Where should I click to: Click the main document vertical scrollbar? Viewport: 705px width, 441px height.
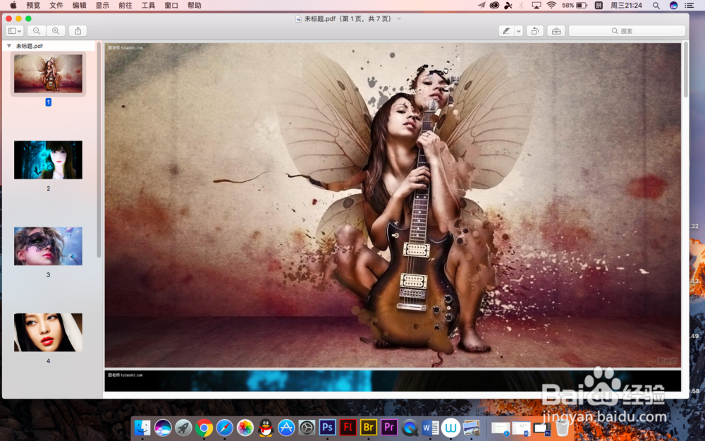686,70
